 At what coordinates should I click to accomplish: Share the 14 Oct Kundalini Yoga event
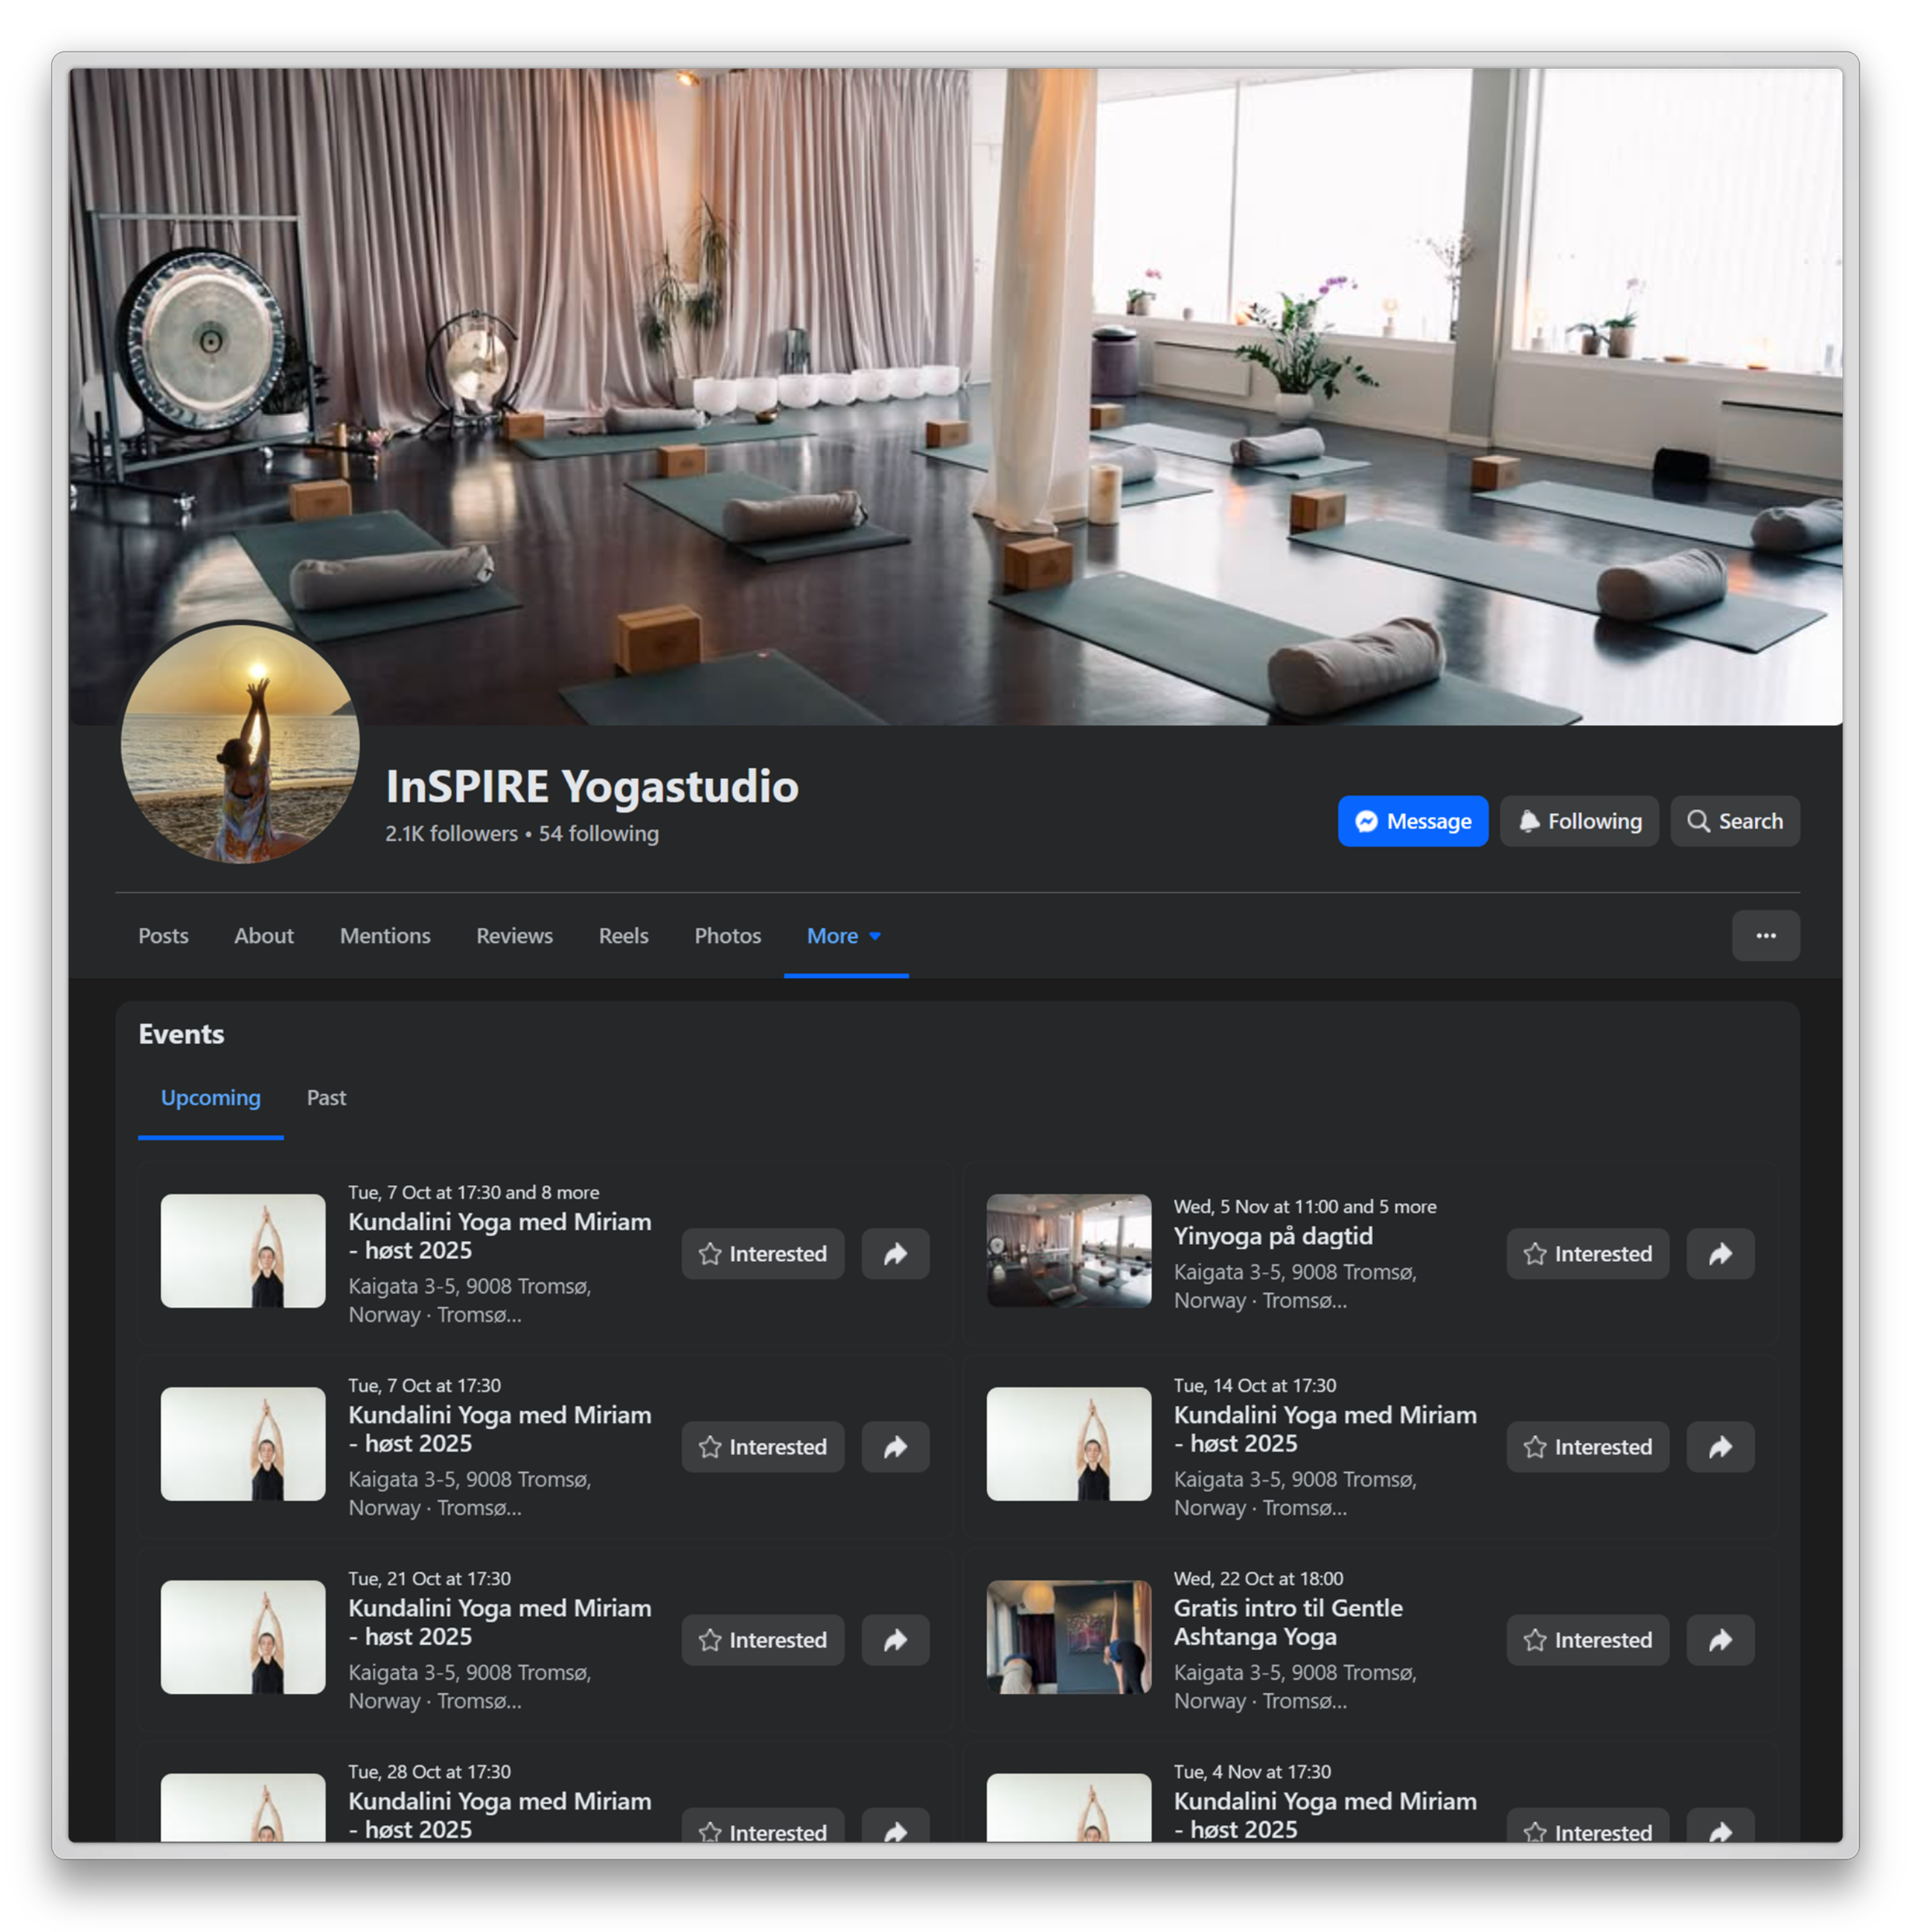pos(1720,1447)
